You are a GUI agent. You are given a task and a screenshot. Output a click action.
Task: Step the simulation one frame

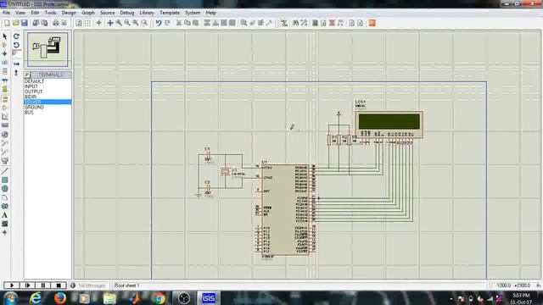tap(28, 286)
